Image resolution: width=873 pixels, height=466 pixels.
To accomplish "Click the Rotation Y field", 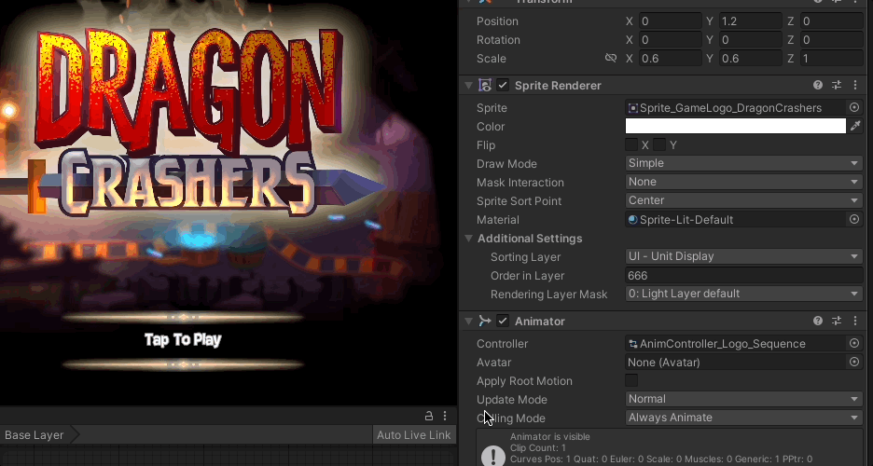I will coord(750,39).
